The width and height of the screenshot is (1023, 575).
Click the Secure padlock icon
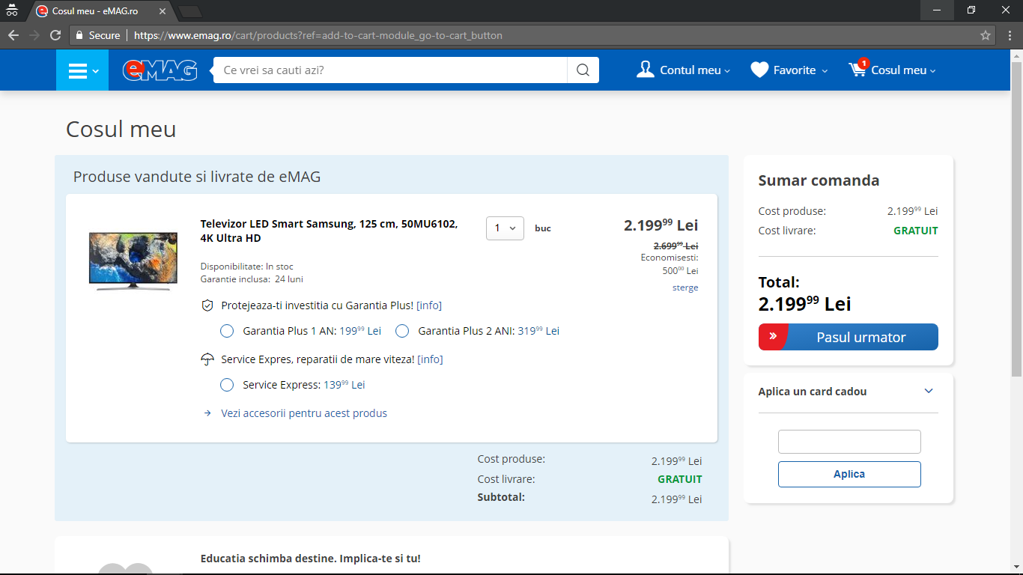tap(79, 35)
